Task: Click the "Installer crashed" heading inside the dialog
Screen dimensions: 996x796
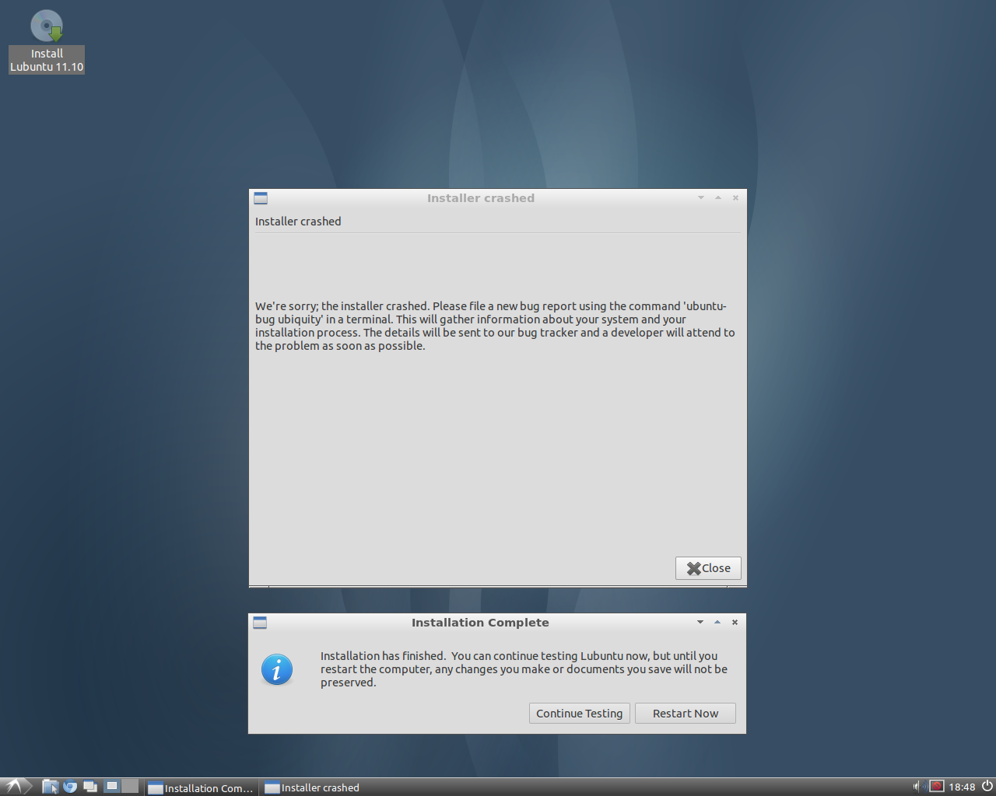Action: 298,222
